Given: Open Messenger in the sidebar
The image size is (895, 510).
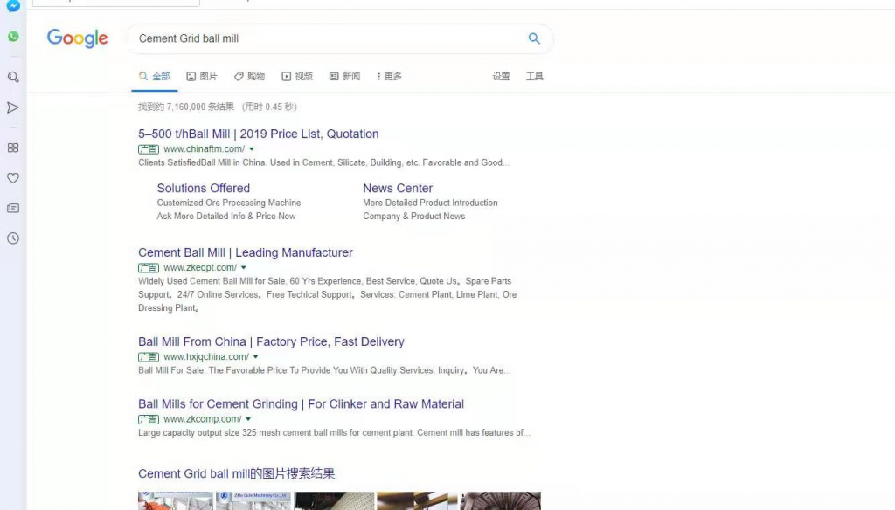Looking at the screenshot, I should click(13, 6).
